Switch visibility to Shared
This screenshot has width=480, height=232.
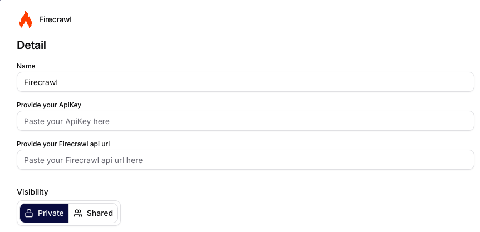[x=93, y=213]
